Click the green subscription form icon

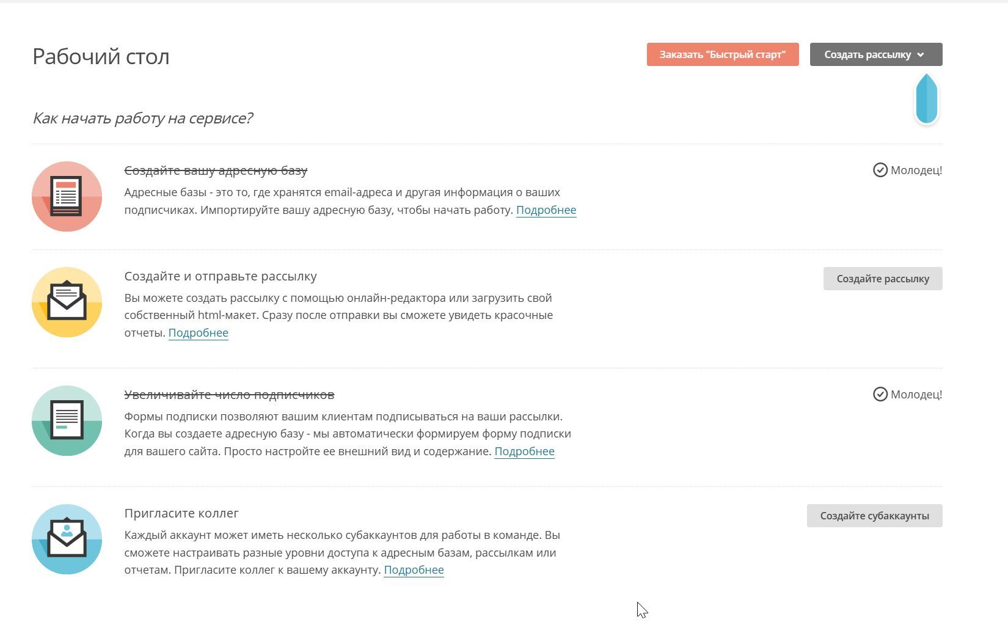(67, 421)
